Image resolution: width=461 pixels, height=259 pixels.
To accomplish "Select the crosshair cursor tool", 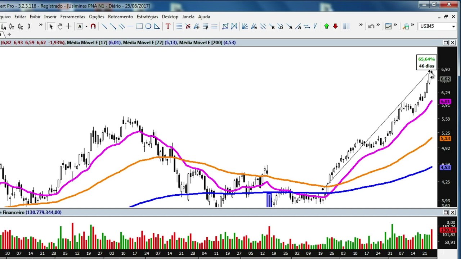I will point(68,26).
